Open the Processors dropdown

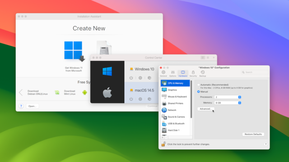[228, 97]
